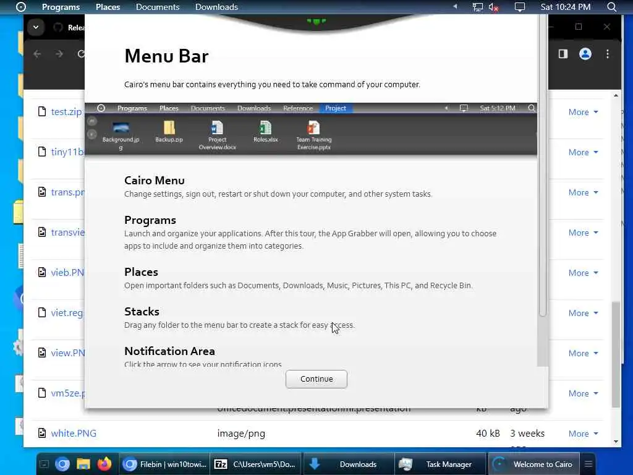Open the Downloads stack in menu bar
Screen dimensions: 633x475
(216, 7)
